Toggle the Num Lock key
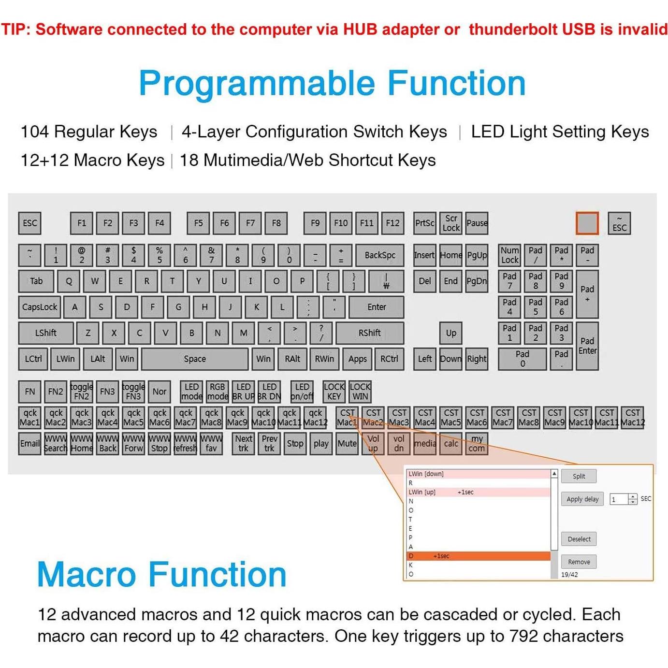The width and height of the screenshot is (668, 668). (x=508, y=255)
